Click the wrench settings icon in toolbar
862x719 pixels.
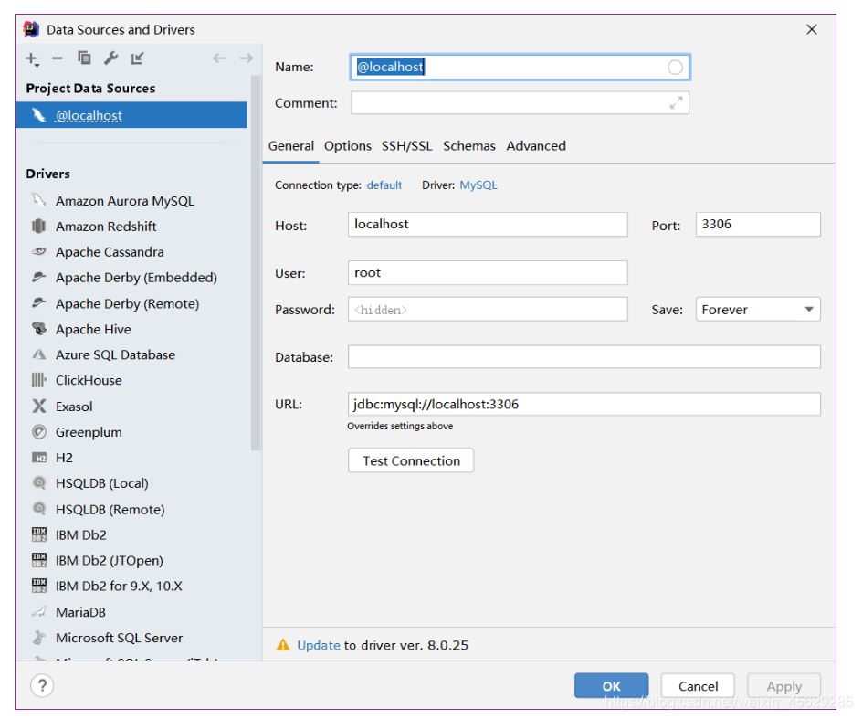pyautogui.click(x=110, y=58)
